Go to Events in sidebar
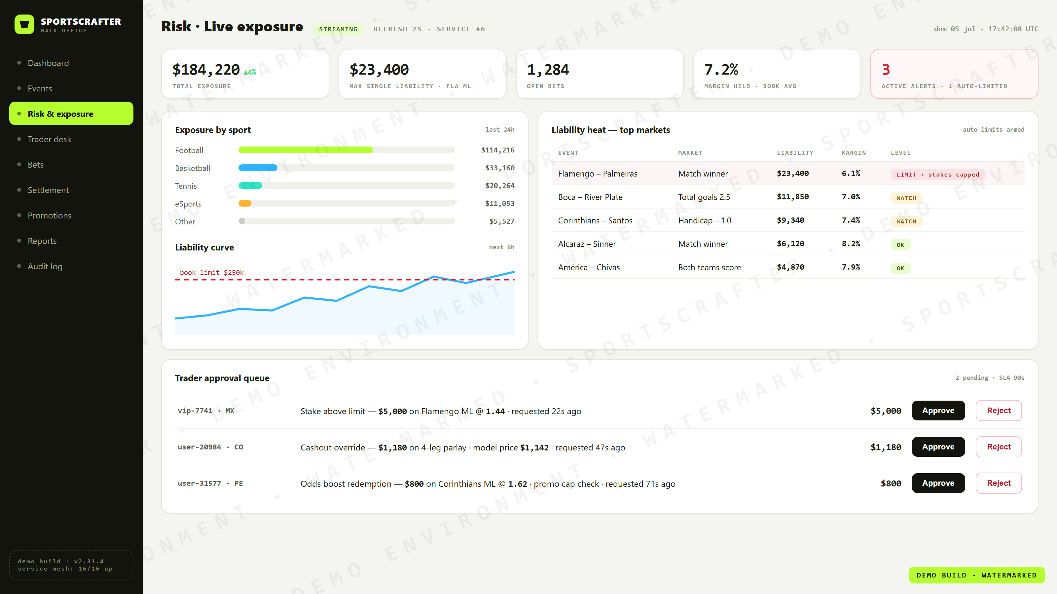1057x594 pixels. pos(71,88)
